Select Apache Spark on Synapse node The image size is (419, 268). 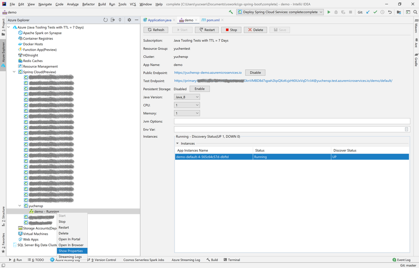tap(40, 33)
